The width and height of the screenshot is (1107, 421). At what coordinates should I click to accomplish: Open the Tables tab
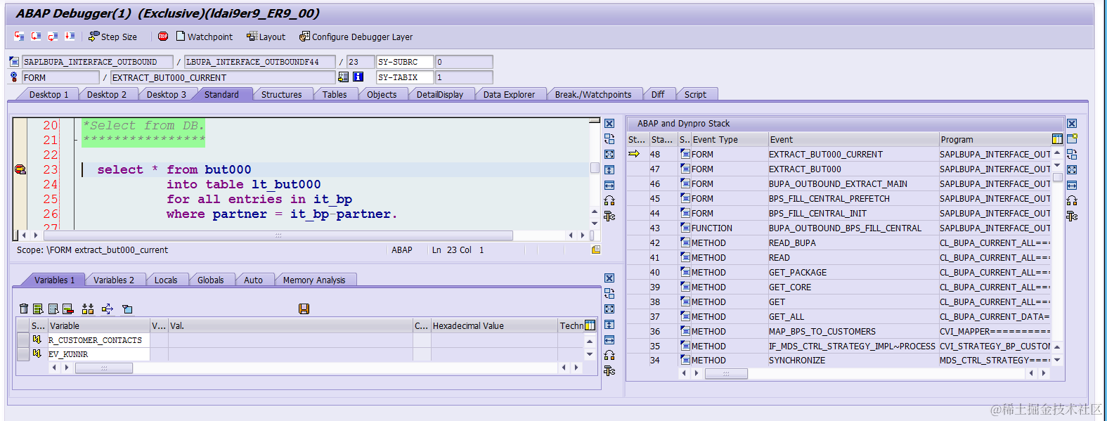point(335,94)
